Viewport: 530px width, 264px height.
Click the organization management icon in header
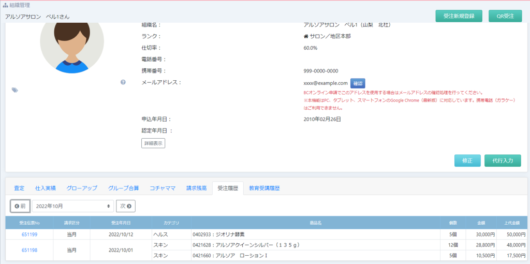point(5,5)
